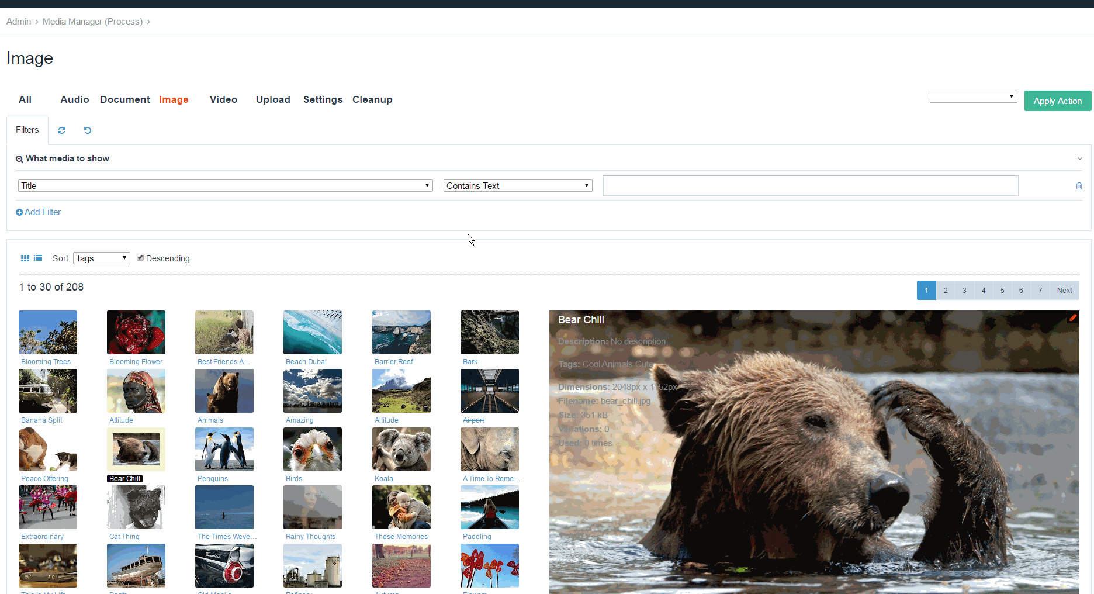Switch to the Video tab
Viewport: 1094px width, 594px height.
(x=223, y=99)
